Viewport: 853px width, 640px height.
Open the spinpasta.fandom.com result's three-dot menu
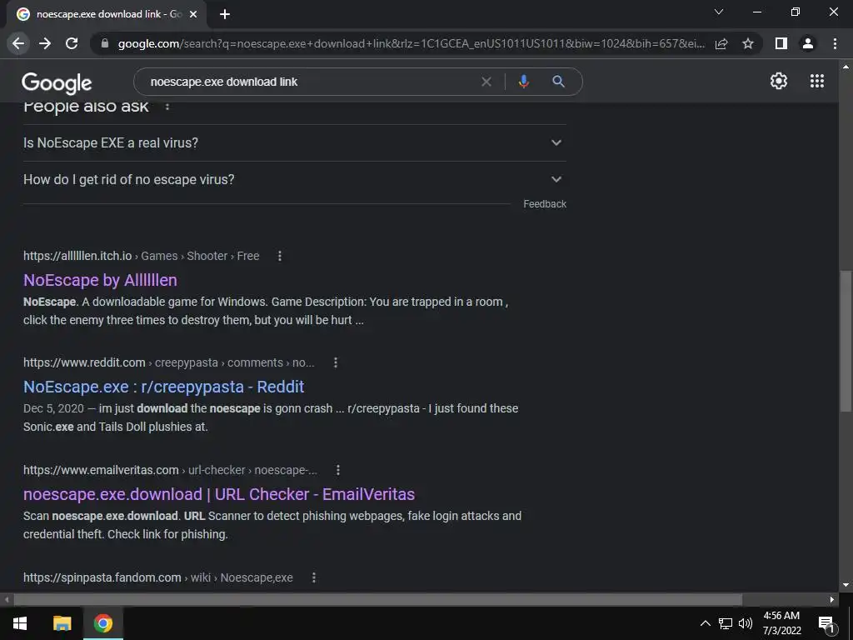[x=314, y=577]
